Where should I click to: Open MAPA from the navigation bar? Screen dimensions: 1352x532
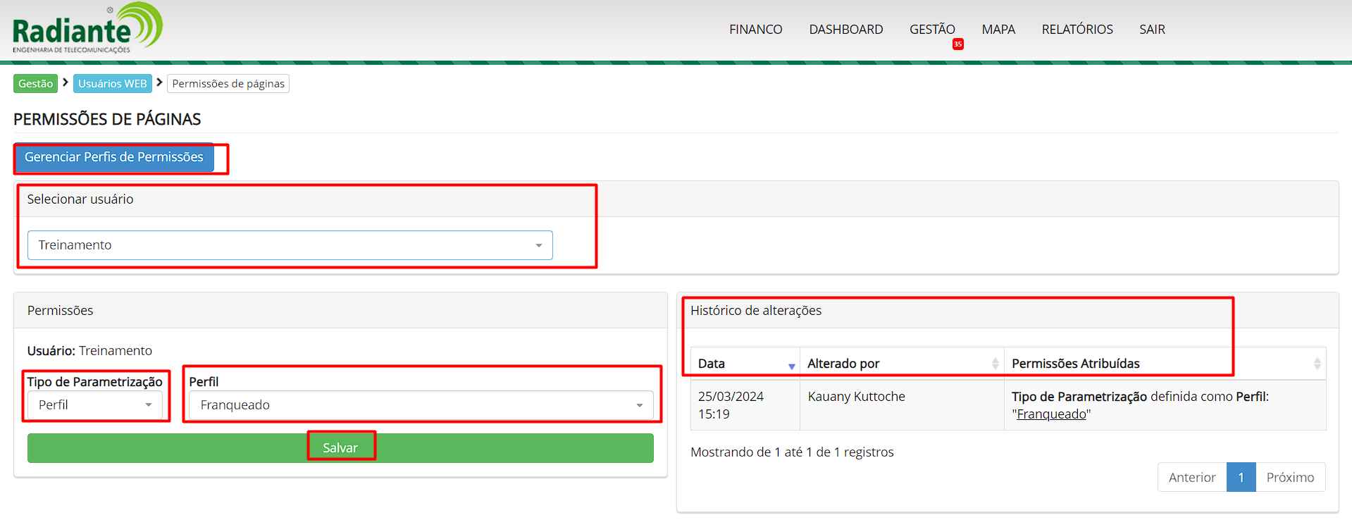[x=998, y=30]
